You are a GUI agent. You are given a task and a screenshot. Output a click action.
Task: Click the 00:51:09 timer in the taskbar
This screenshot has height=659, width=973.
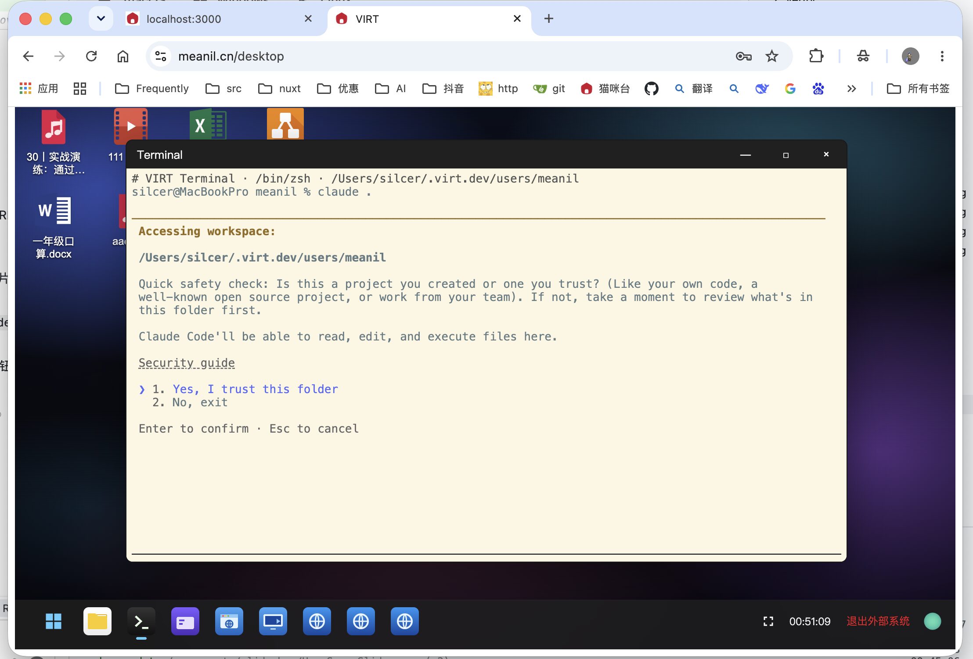point(810,621)
